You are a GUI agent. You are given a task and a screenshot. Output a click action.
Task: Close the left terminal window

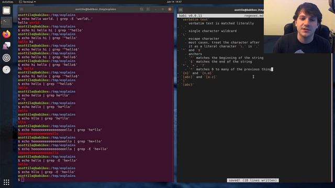click(170, 9)
